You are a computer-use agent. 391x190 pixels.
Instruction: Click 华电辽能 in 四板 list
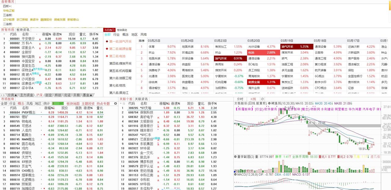[x=9, y=10]
